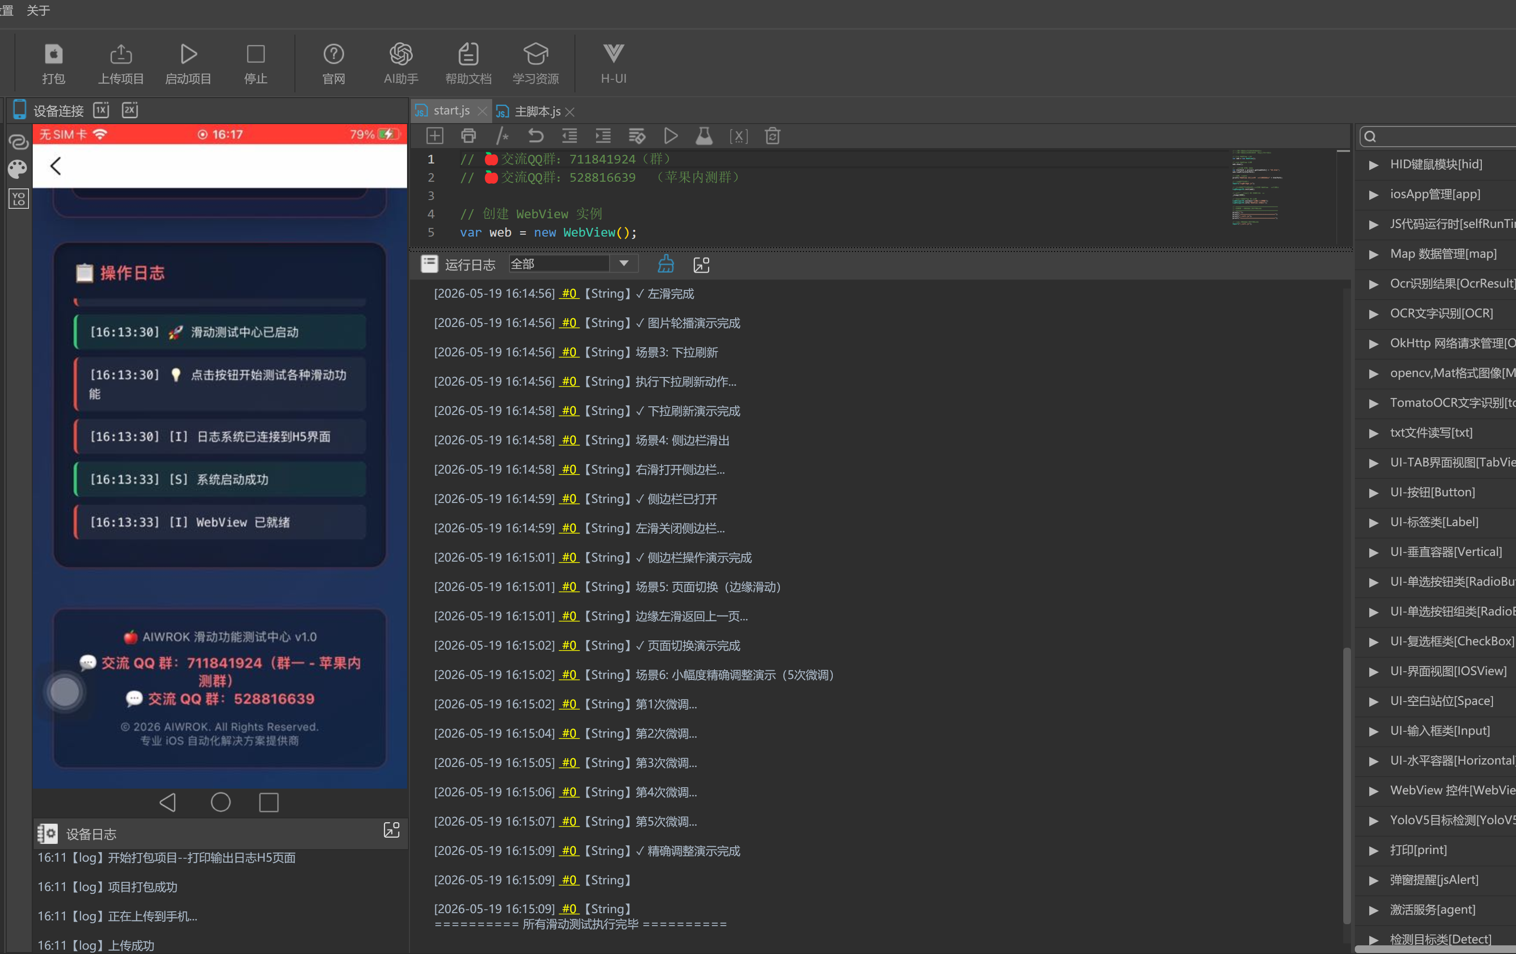Undo with the editor toolbar arrow
Viewport: 1516px width, 954px height.
point(536,136)
